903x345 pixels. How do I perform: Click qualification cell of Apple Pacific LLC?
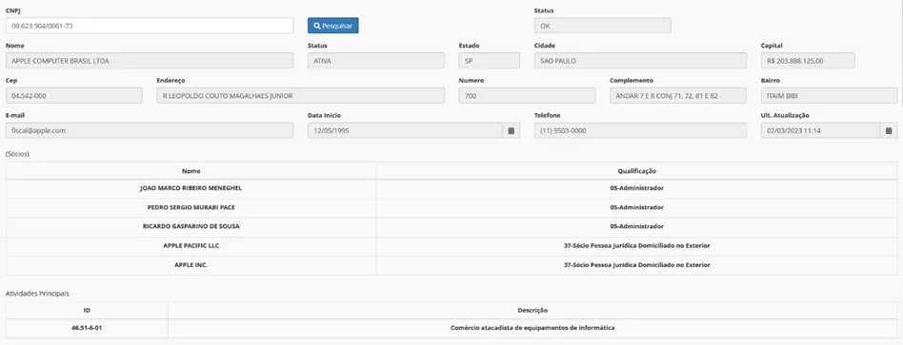(x=636, y=246)
